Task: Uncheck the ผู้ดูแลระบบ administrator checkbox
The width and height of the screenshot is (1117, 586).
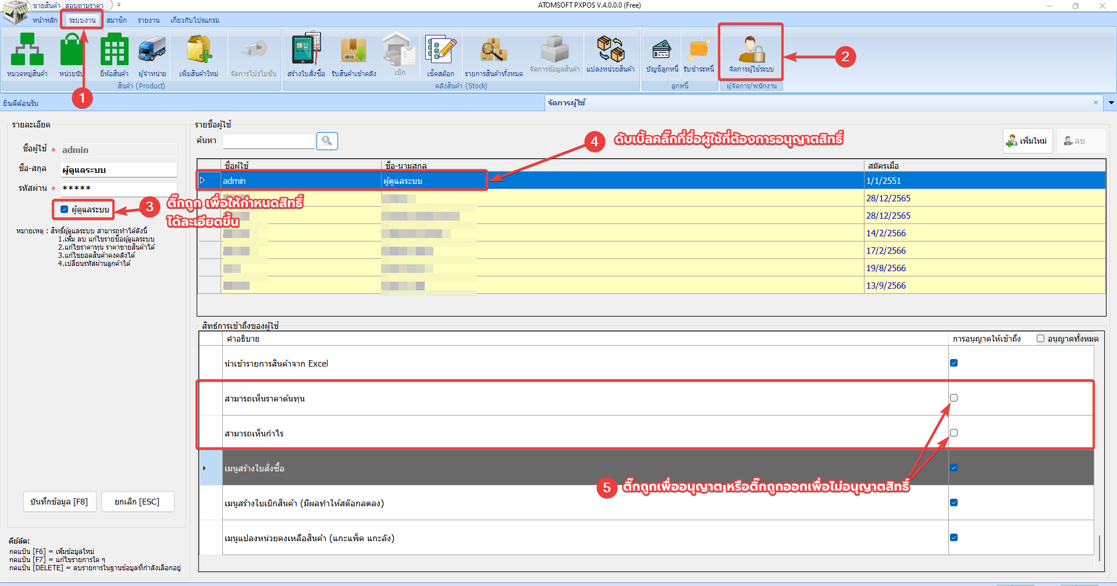Action: (63, 209)
